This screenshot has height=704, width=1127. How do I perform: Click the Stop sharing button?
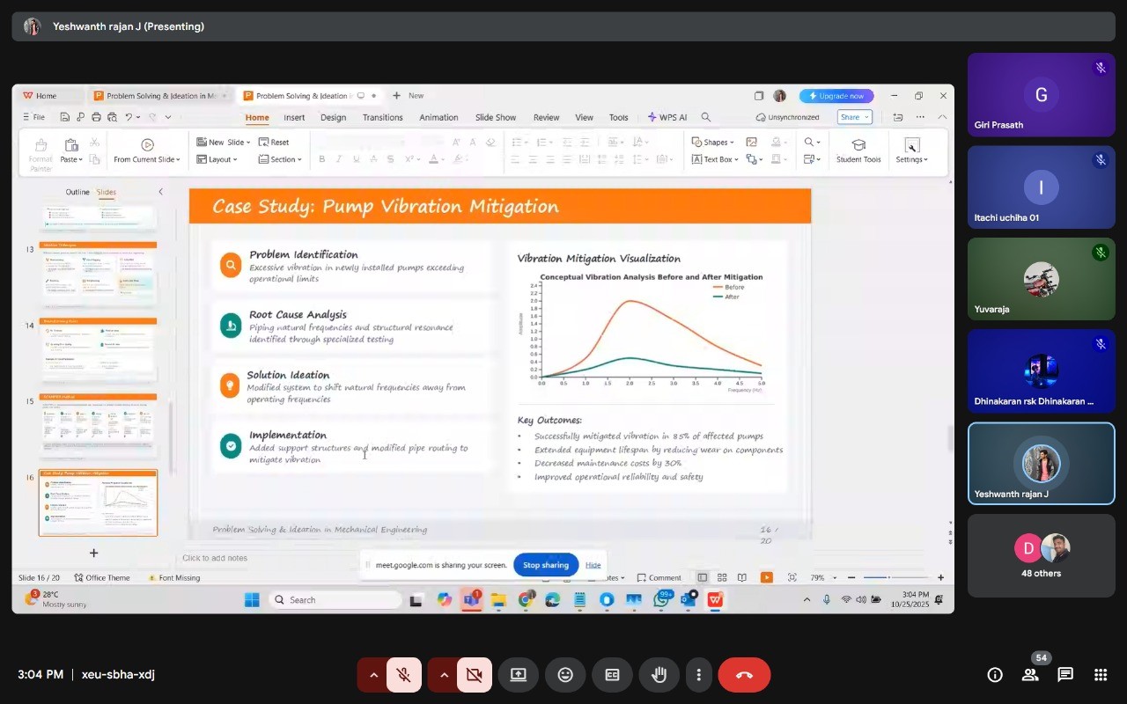(546, 565)
